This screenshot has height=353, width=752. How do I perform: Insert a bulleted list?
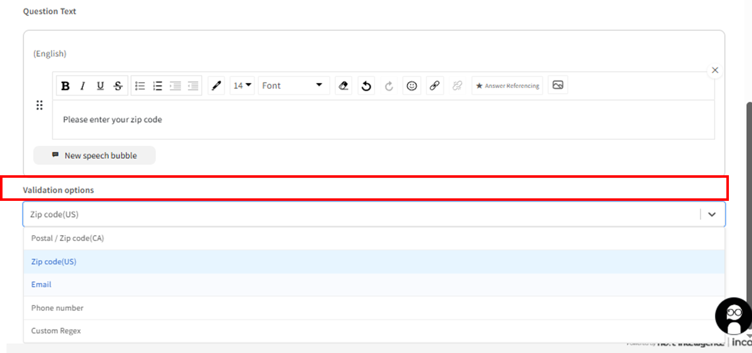[x=140, y=86]
